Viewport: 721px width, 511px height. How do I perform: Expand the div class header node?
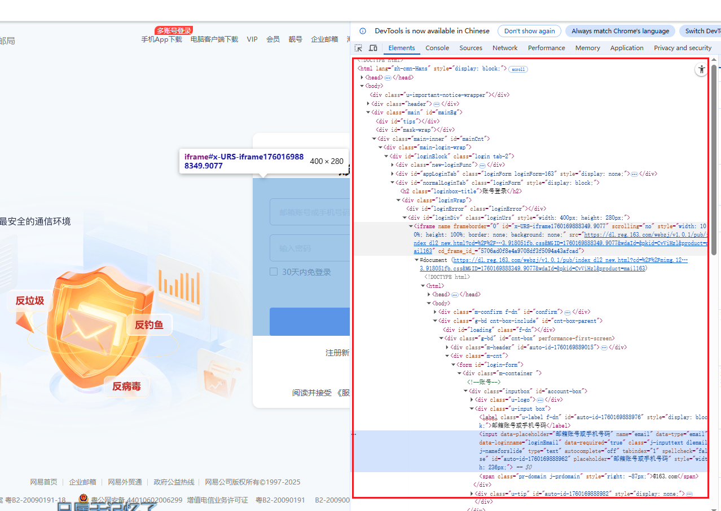click(x=368, y=104)
